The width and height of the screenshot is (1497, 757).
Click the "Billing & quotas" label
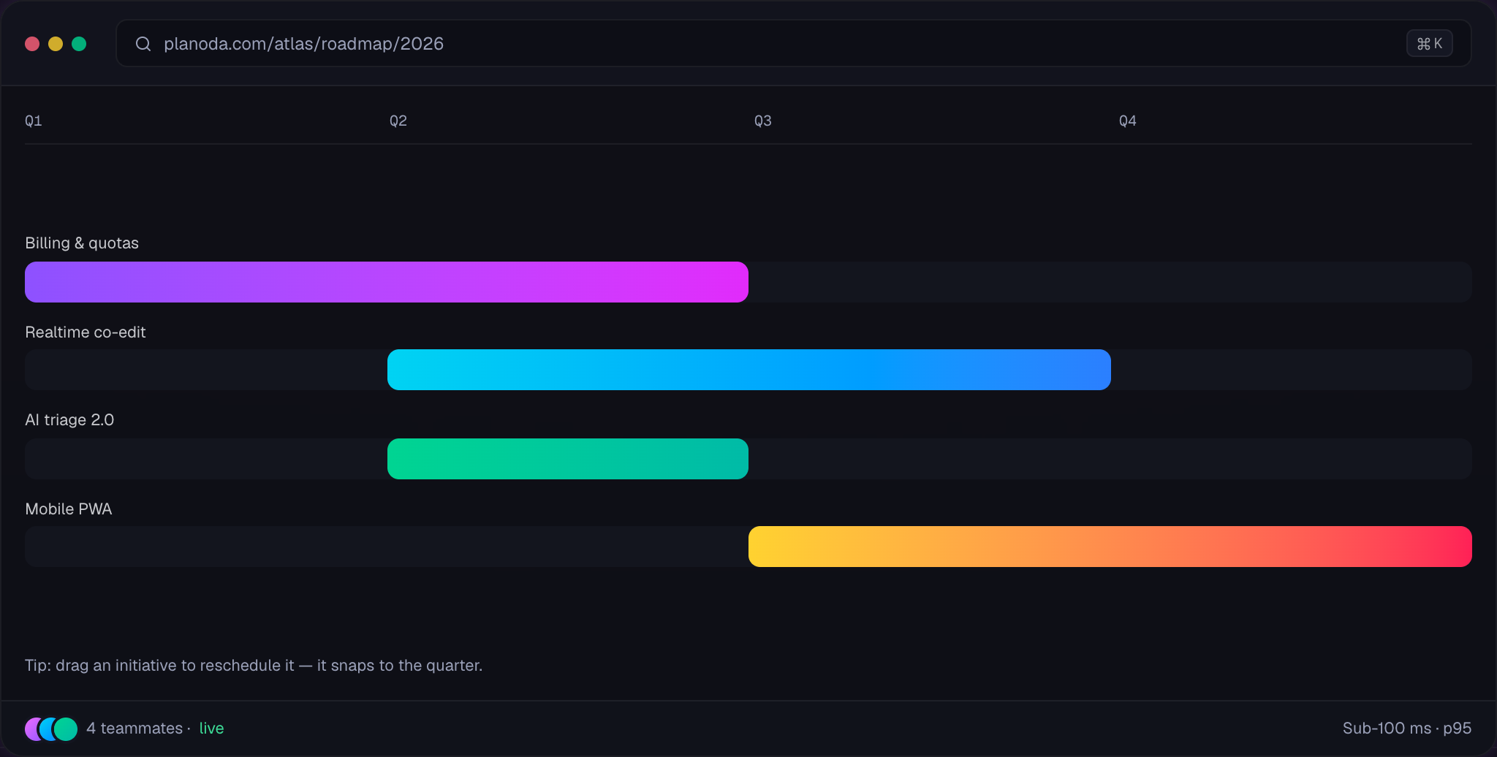[x=82, y=243]
